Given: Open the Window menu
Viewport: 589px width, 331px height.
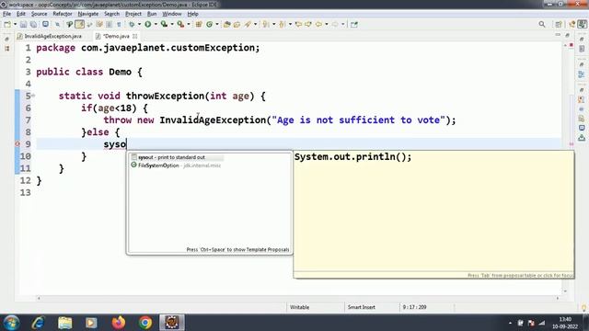Looking at the screenshot, I should pyautogui.click(x=172, y=14).
